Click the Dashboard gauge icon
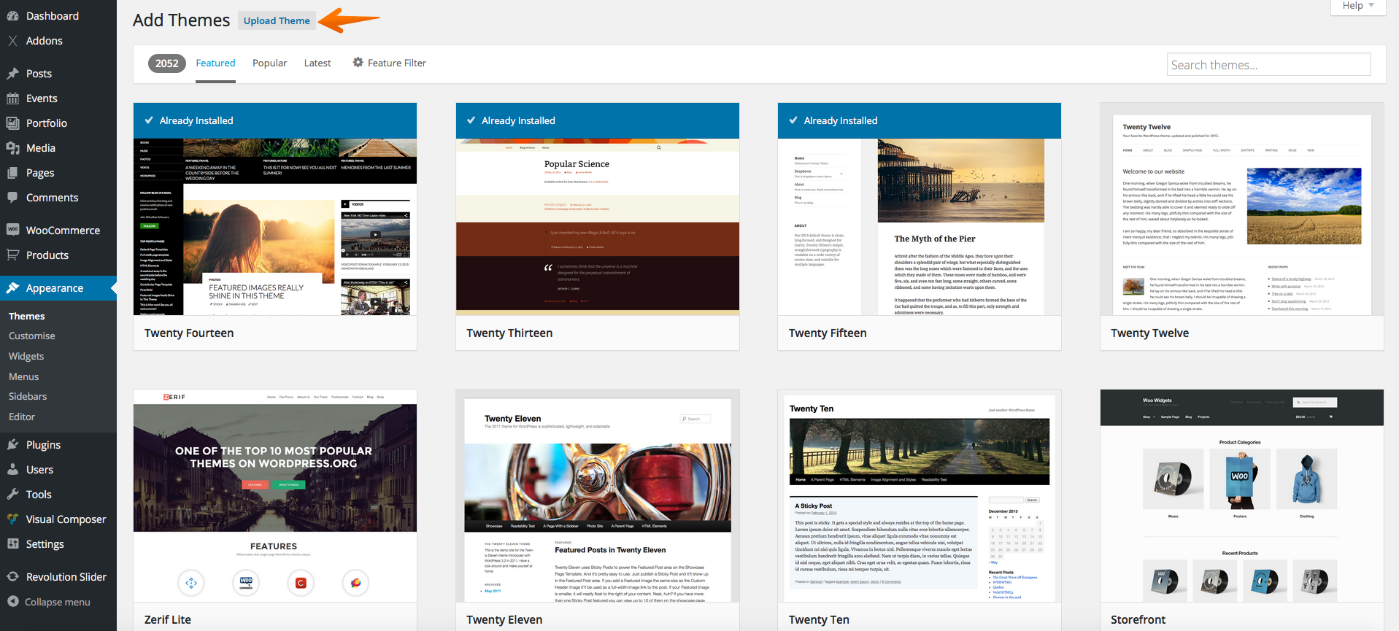This screenshot has width=1399, height=631. (x=12, y=16)
